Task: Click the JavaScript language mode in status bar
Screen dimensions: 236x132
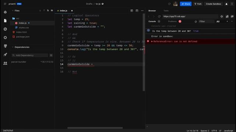Action: point(228,131)
